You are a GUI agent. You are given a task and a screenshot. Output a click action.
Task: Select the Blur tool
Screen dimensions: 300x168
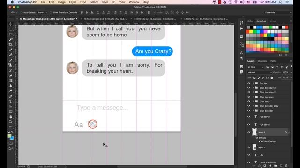(x=11, y=86)
